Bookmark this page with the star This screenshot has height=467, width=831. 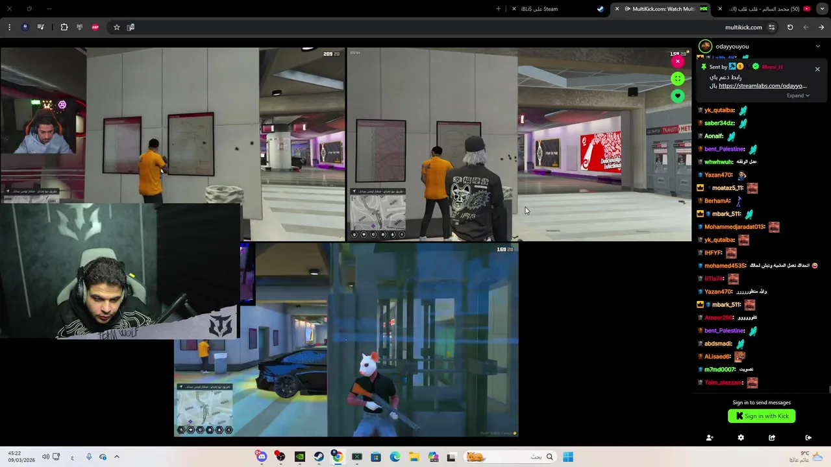117,27
